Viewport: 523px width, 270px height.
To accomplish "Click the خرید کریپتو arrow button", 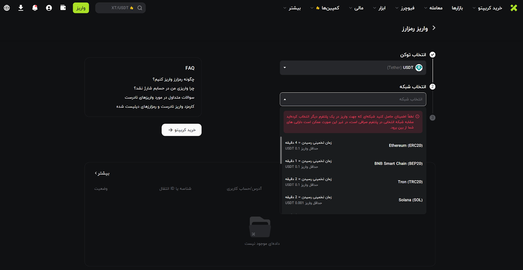I will coord(181,130).
